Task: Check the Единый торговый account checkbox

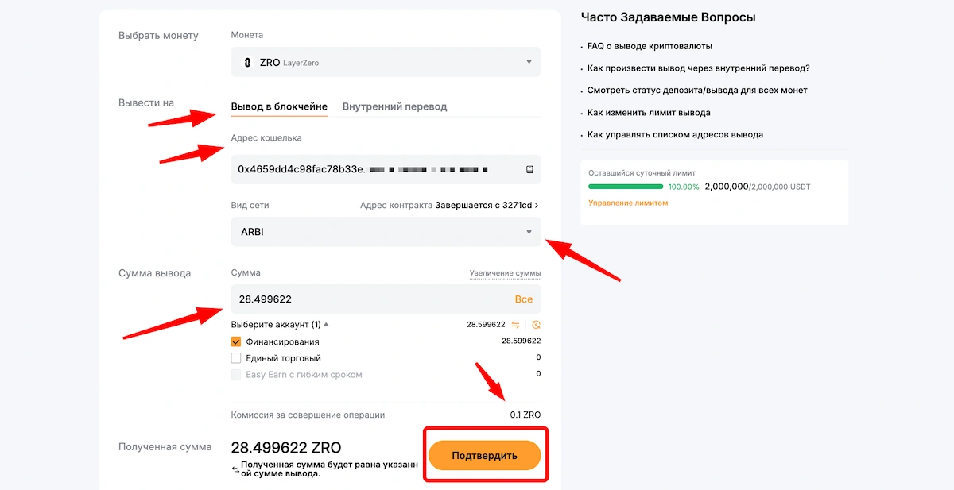Action: [x=235, y=357]
